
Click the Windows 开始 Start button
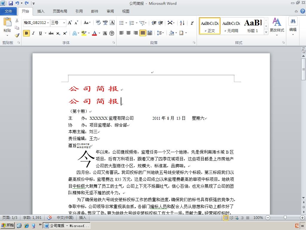[7, 225]
